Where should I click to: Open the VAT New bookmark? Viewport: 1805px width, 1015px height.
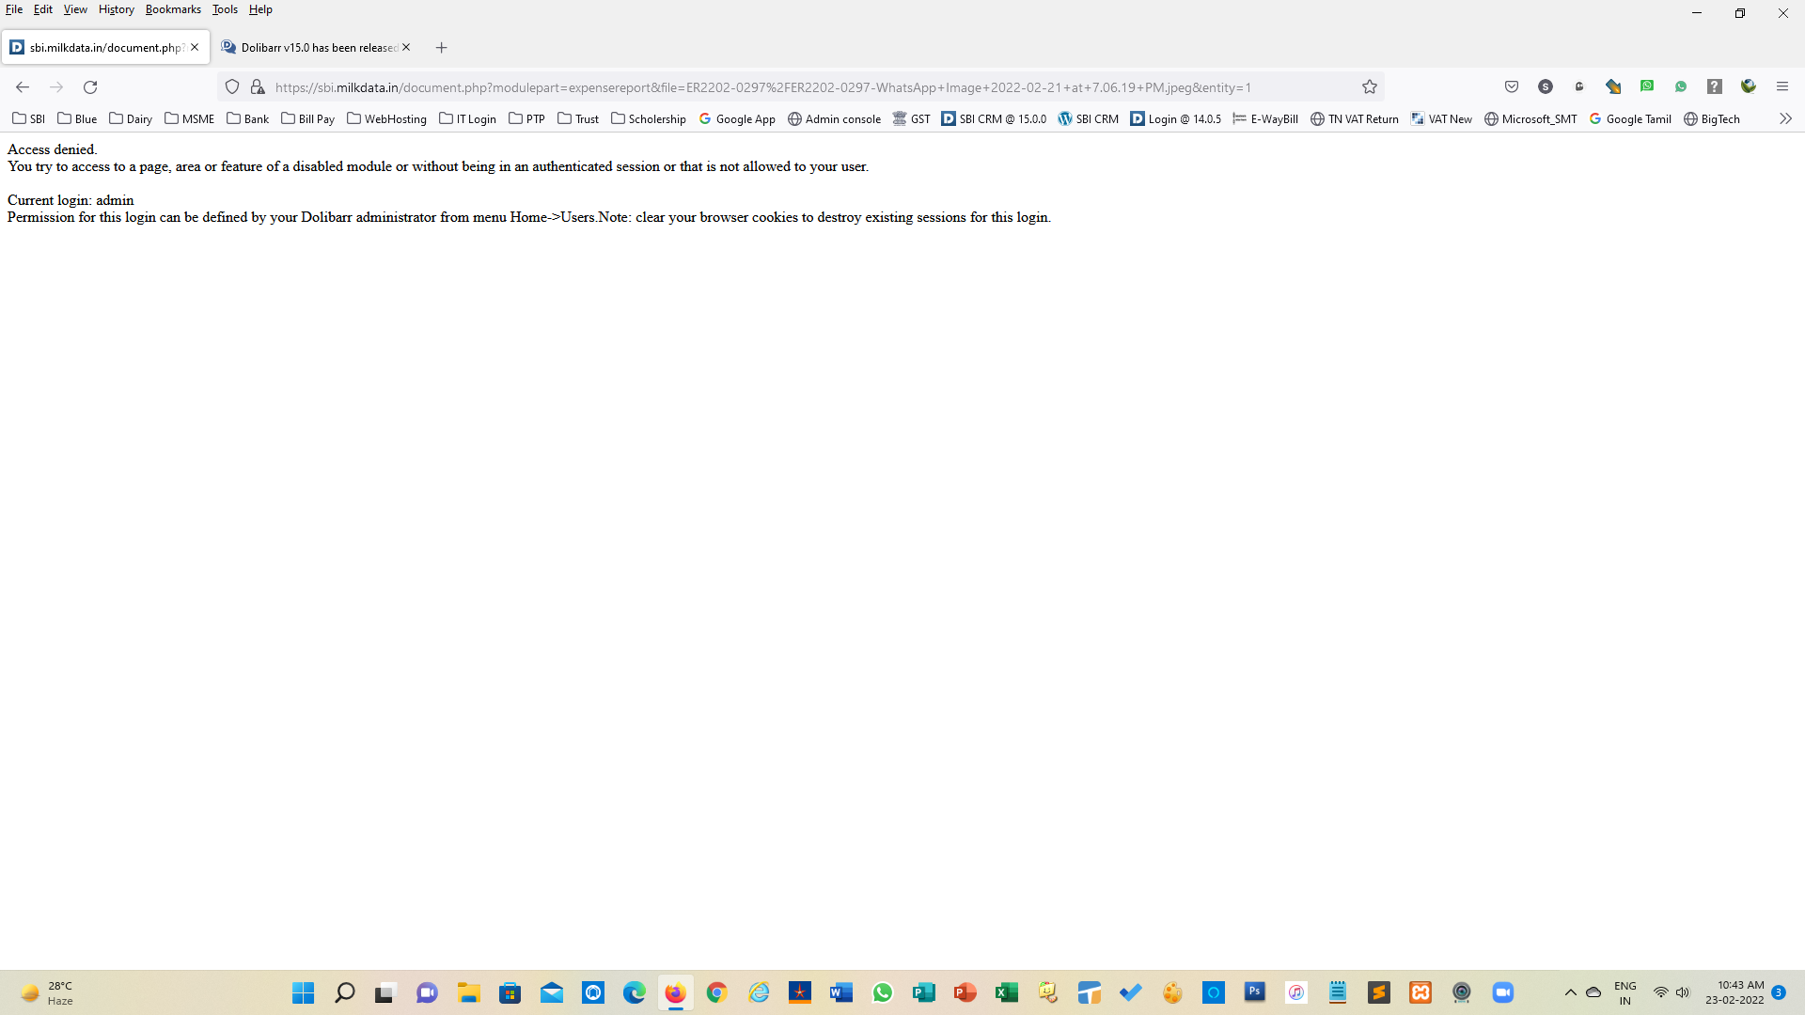(1442, 118)
